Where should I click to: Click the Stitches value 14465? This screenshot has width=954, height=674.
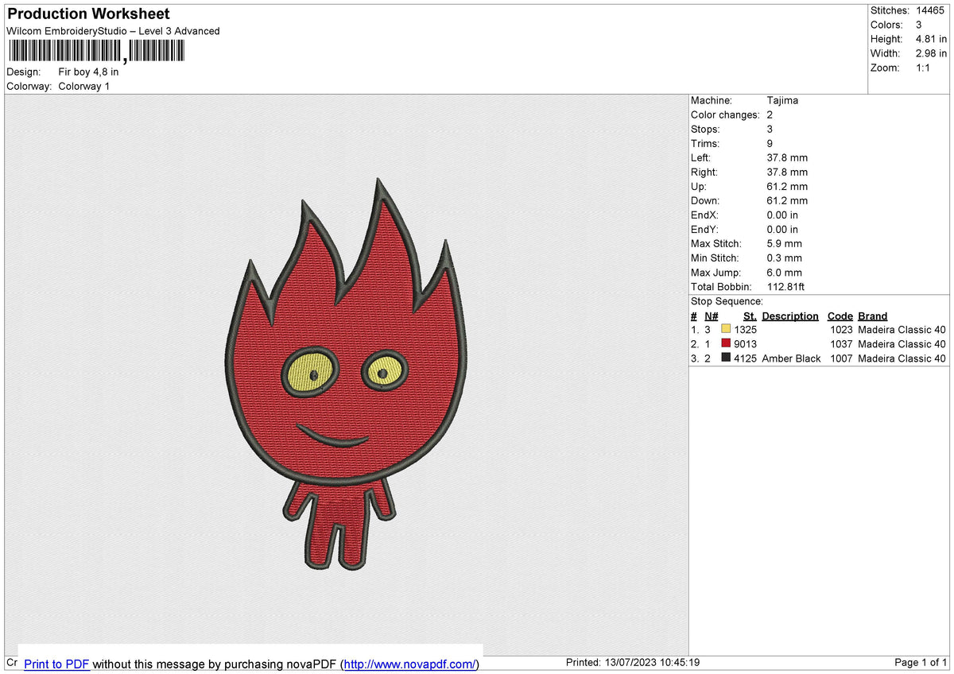tap(930, 10)
